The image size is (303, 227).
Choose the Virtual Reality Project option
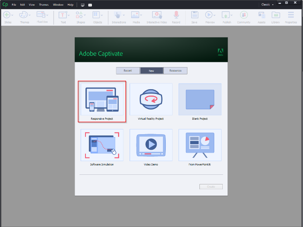pos(151,99)
